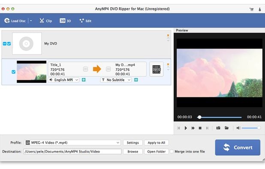Click the 00:00:41 total duration text

point(254,117)
